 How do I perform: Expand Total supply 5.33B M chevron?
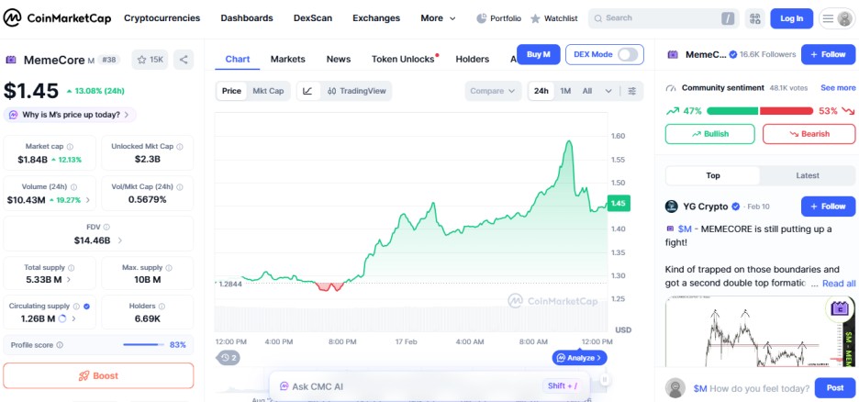click(69, 280)
